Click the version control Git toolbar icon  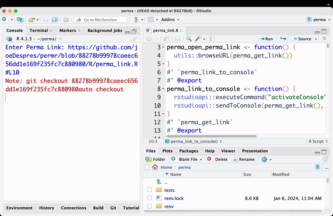tap(136, 20)
